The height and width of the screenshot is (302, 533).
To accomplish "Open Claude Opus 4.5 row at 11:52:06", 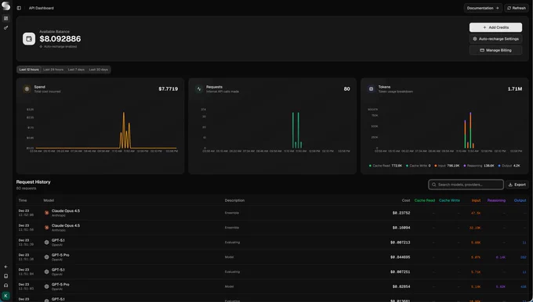I will click(272, 213).
